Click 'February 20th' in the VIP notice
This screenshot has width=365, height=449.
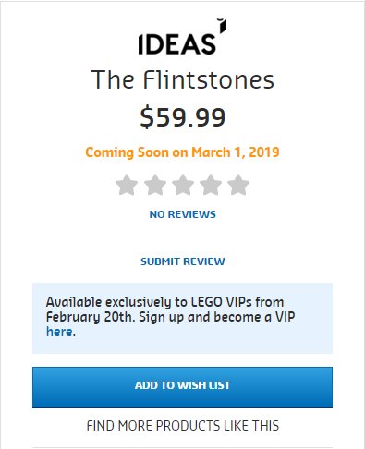click(x=91, y=317)
